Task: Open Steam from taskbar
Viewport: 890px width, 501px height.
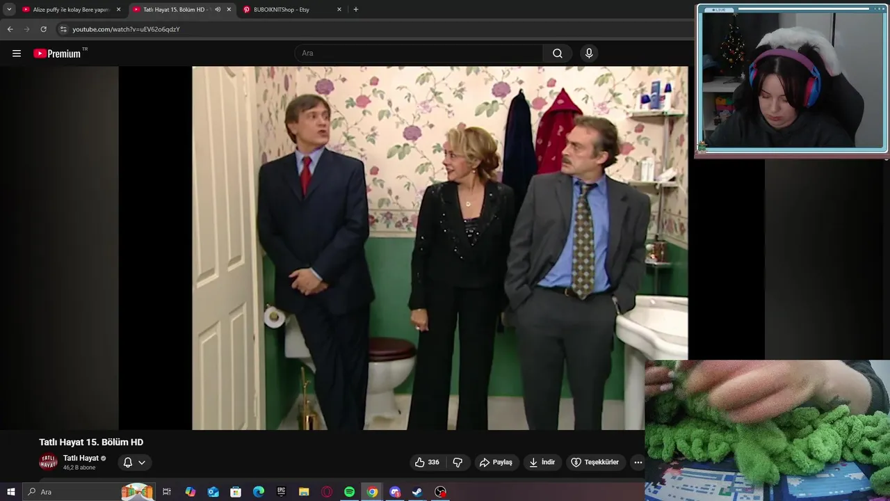Action: [417, 492]
